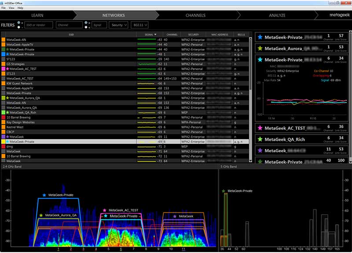
Task: Click the blue star on the MetaGeek-Private card
Action: (x=260, y=37)
